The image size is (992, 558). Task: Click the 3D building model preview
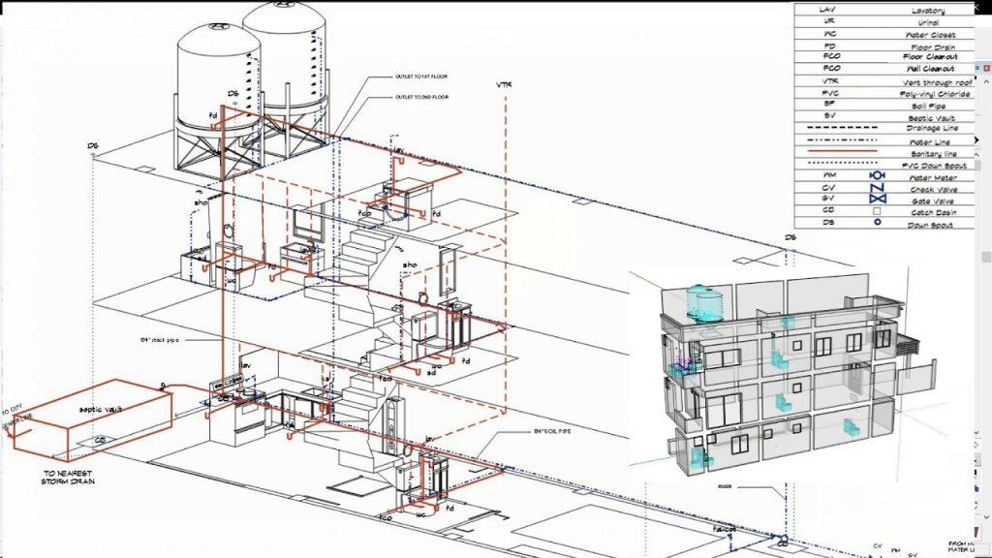coord(794,378)
